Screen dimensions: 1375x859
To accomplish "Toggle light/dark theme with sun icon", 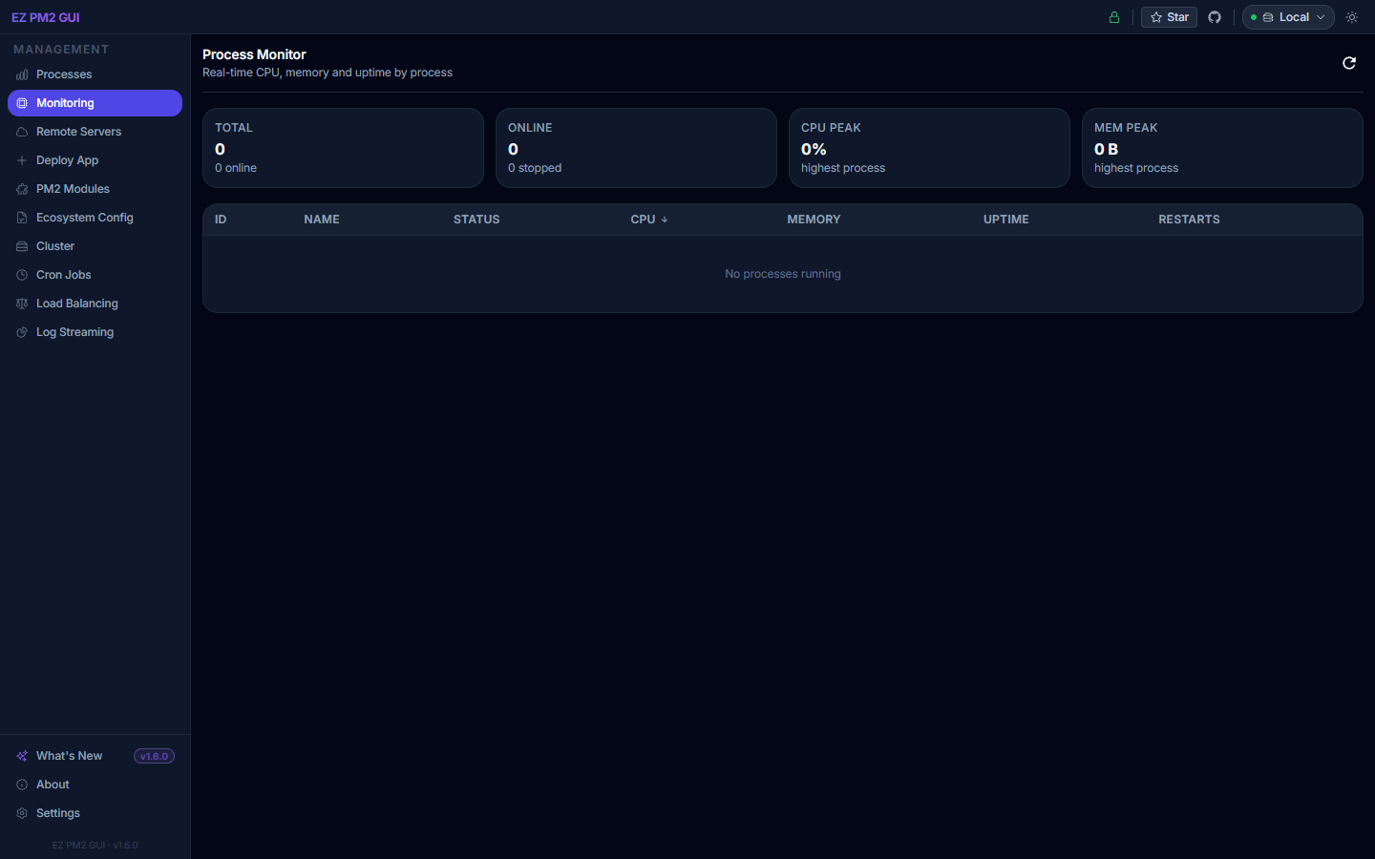I will pos(1352,17).
